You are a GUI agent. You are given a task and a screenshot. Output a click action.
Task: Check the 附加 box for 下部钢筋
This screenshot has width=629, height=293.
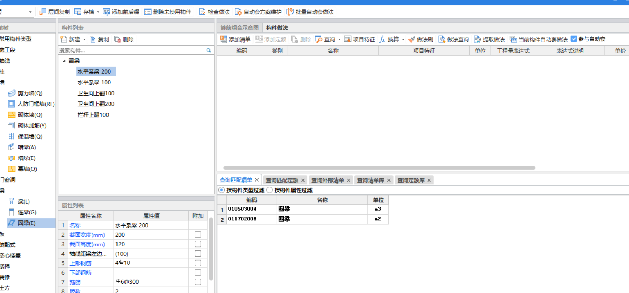click(198, 272)
